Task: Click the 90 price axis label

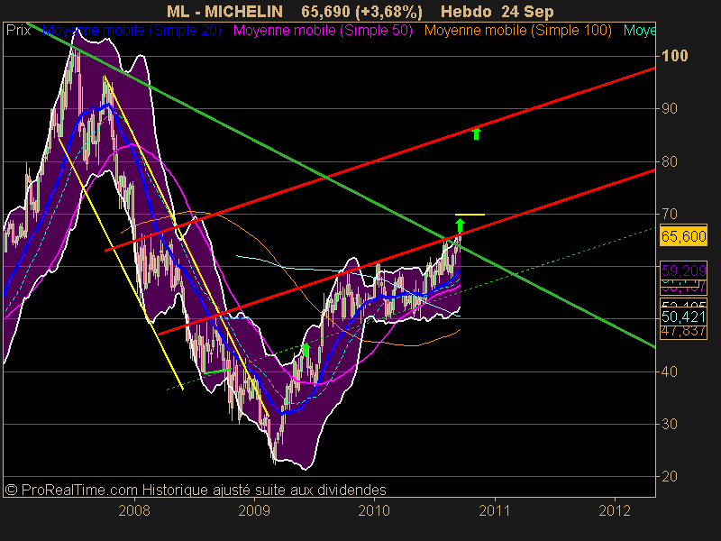Action: (670, 109)
